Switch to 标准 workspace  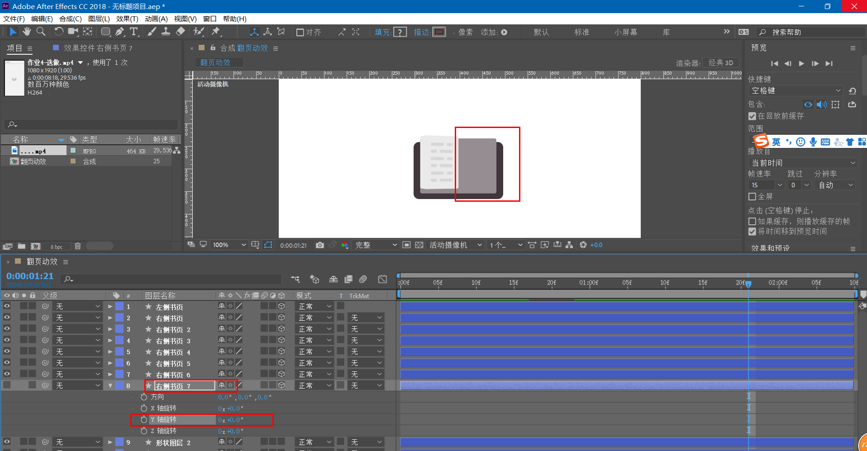[x=581, y=32]
